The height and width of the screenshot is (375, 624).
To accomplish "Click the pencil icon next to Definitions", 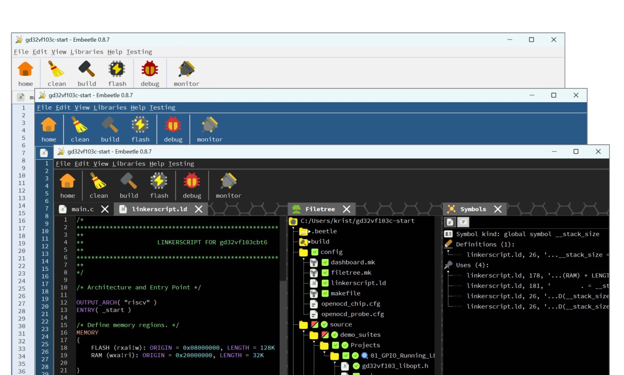I will [449, 244].
